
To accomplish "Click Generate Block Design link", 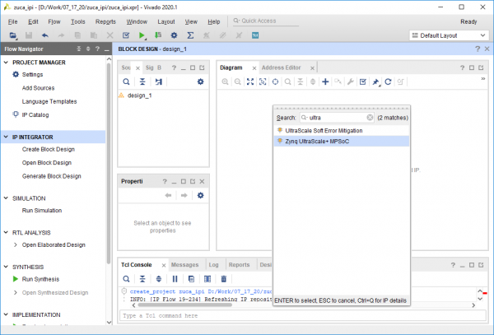I will pos(51,175).
